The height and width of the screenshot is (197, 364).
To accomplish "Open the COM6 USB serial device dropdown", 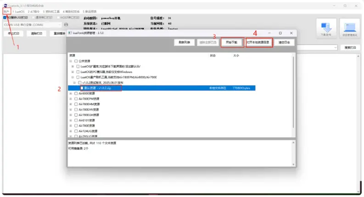I will [x=32, y=25].
